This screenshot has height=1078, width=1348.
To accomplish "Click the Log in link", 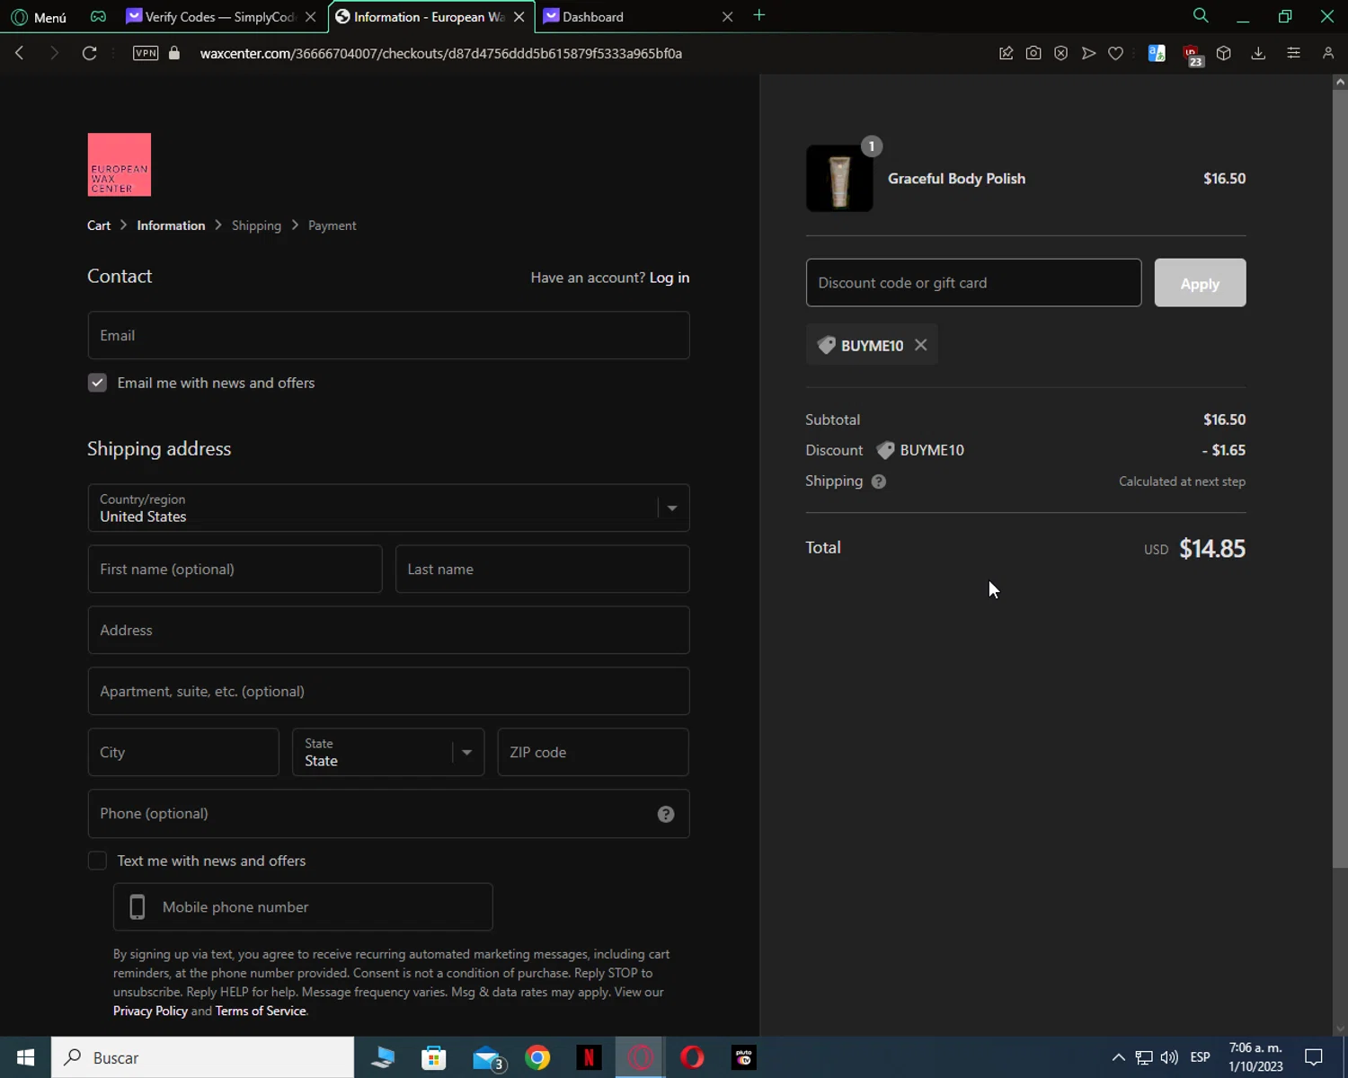I will 670,278.
